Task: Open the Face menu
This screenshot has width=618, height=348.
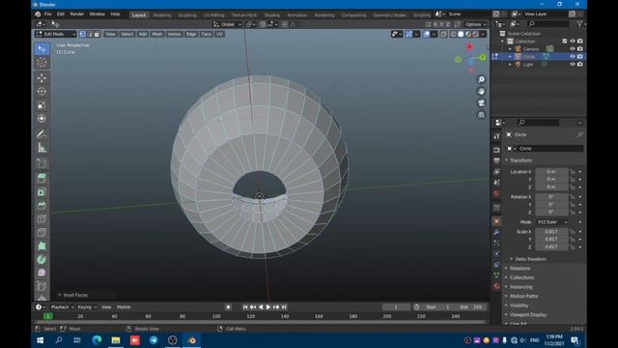Action: coord(206,35)
